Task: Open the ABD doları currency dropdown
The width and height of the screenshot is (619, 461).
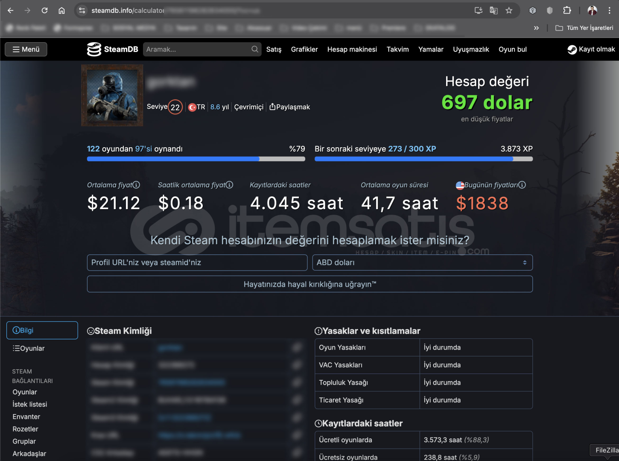Action: (x=423, y=263)
